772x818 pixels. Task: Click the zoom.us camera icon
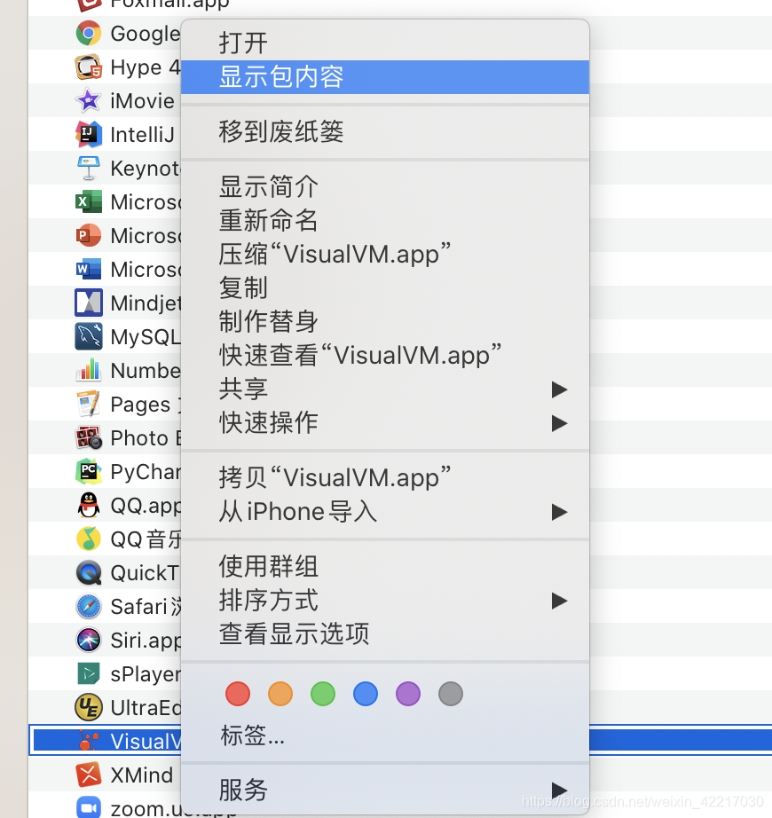pos(89,807)
